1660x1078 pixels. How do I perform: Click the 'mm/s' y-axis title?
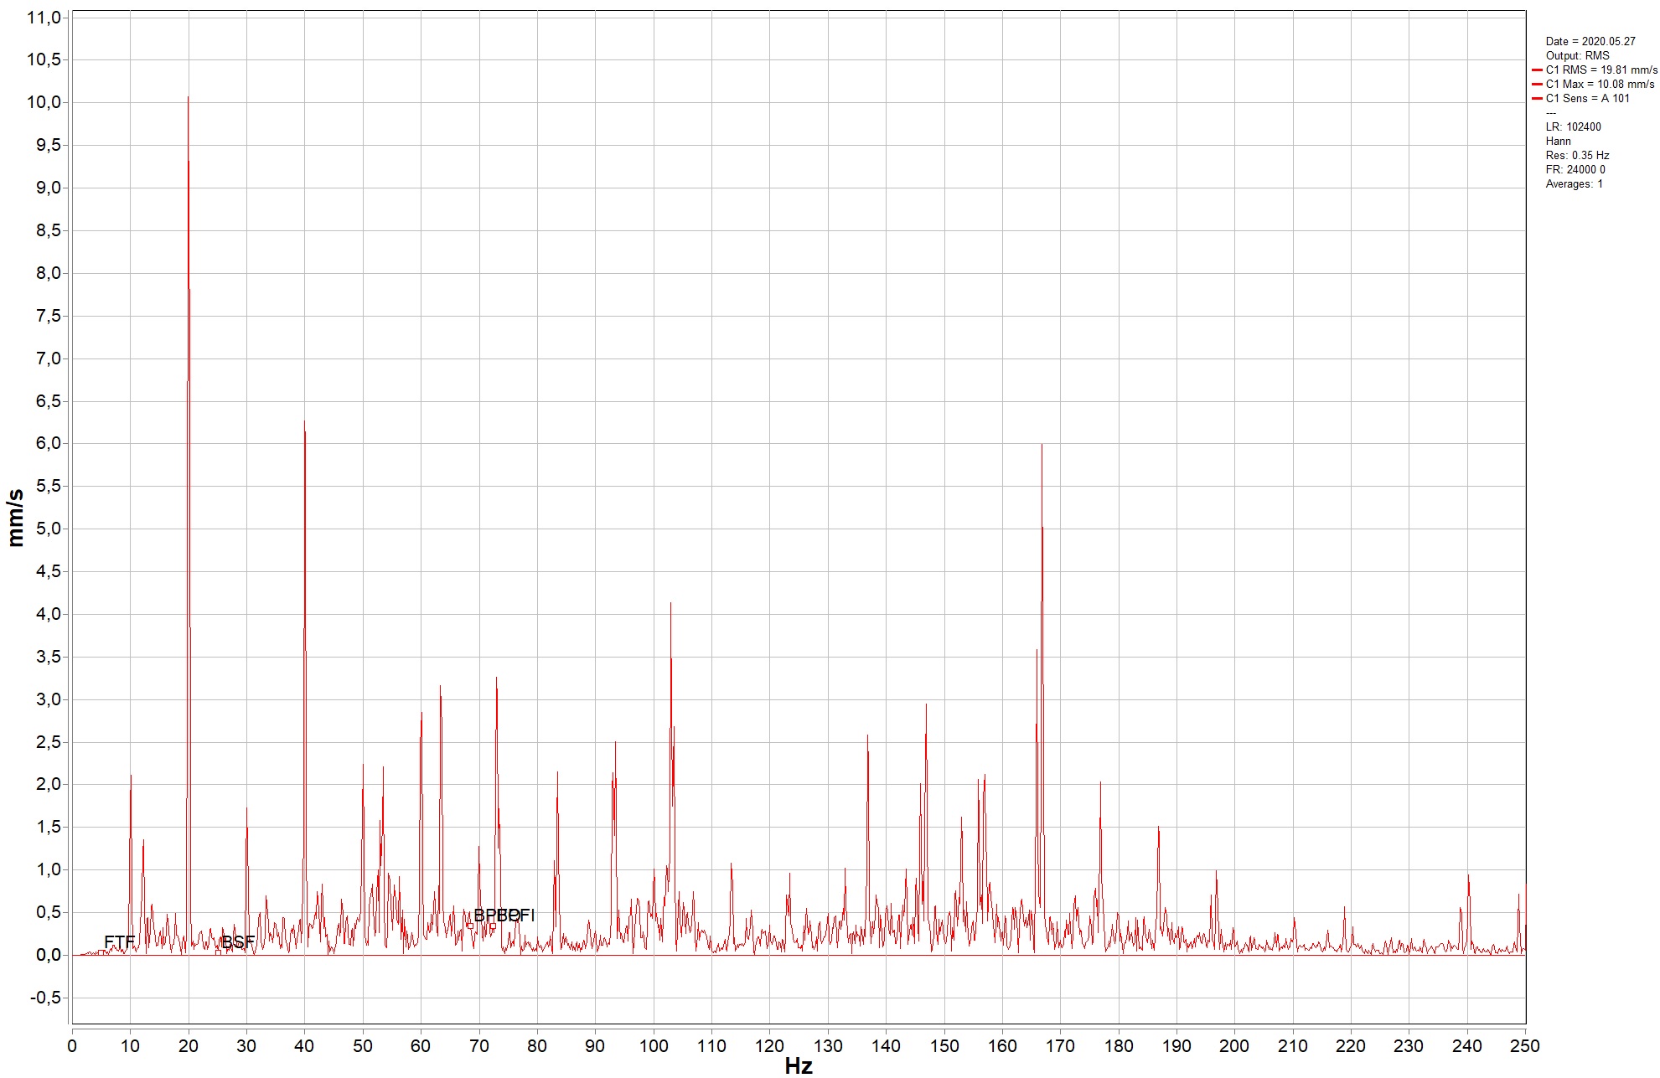(15, 518)
